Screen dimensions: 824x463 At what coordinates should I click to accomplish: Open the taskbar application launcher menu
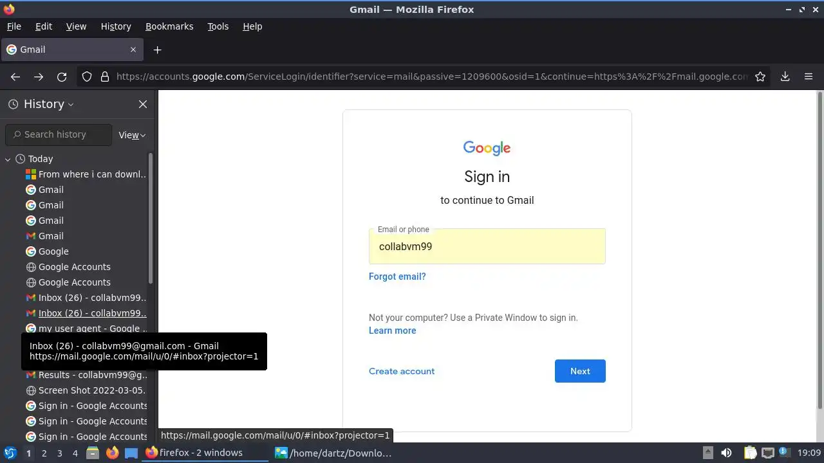click(x=10, y=453)
